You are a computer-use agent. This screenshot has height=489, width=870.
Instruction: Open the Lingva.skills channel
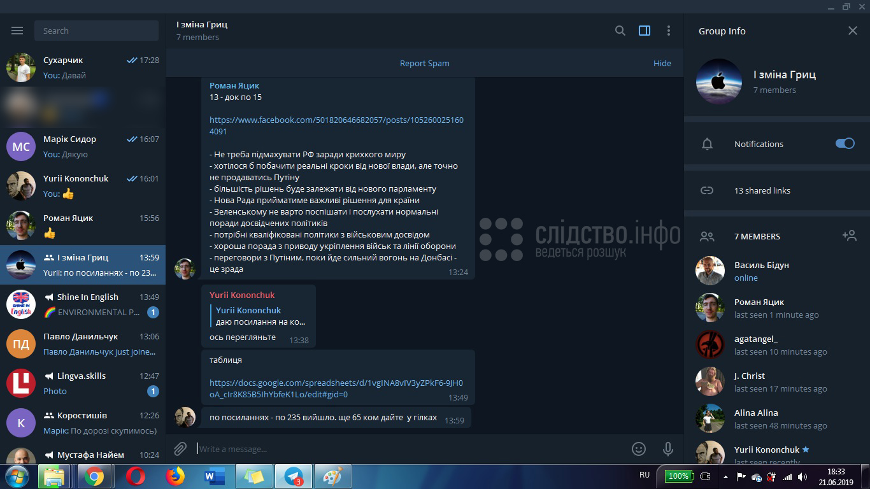pos(83,383)
